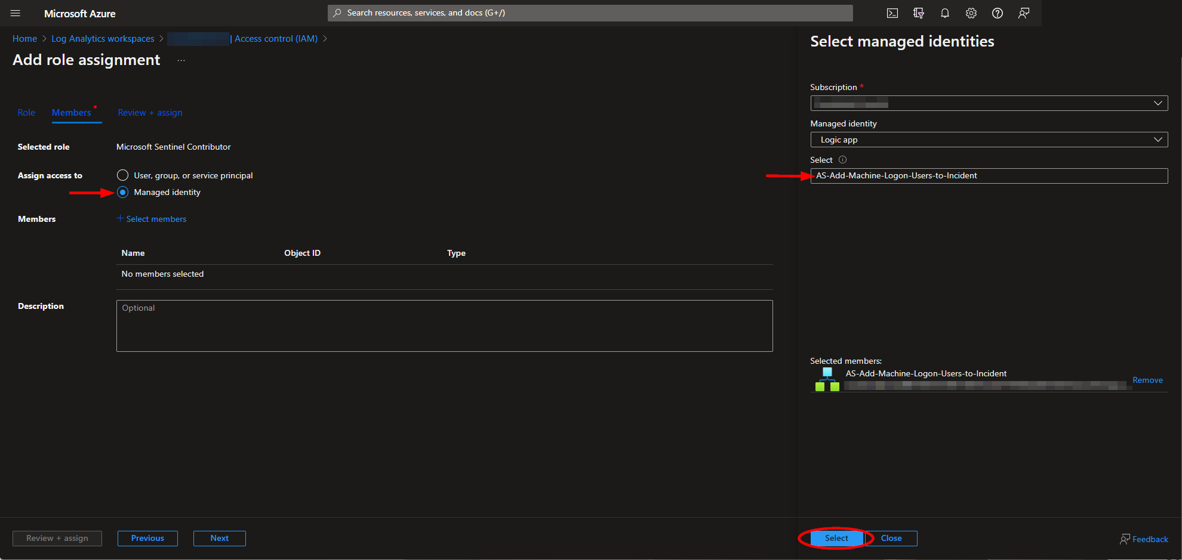Click the Logic app icon in selected members

tap(827, 379)
